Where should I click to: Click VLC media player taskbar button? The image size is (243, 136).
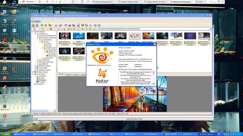pyautogui.click(x=151, y=134)
